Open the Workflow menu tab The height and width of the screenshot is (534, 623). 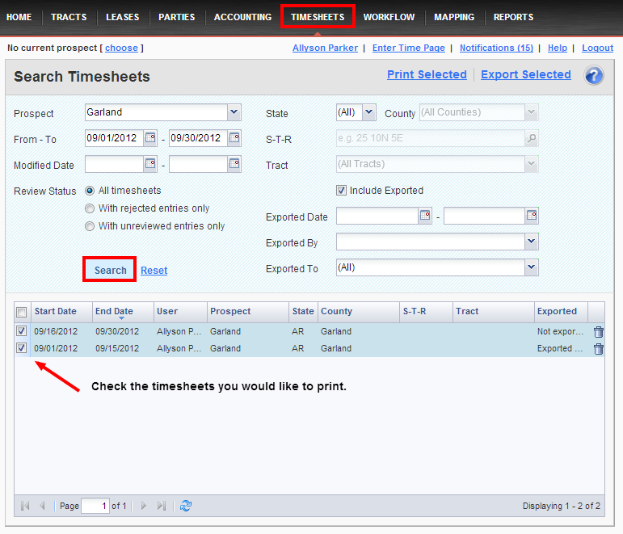(389, 17)
